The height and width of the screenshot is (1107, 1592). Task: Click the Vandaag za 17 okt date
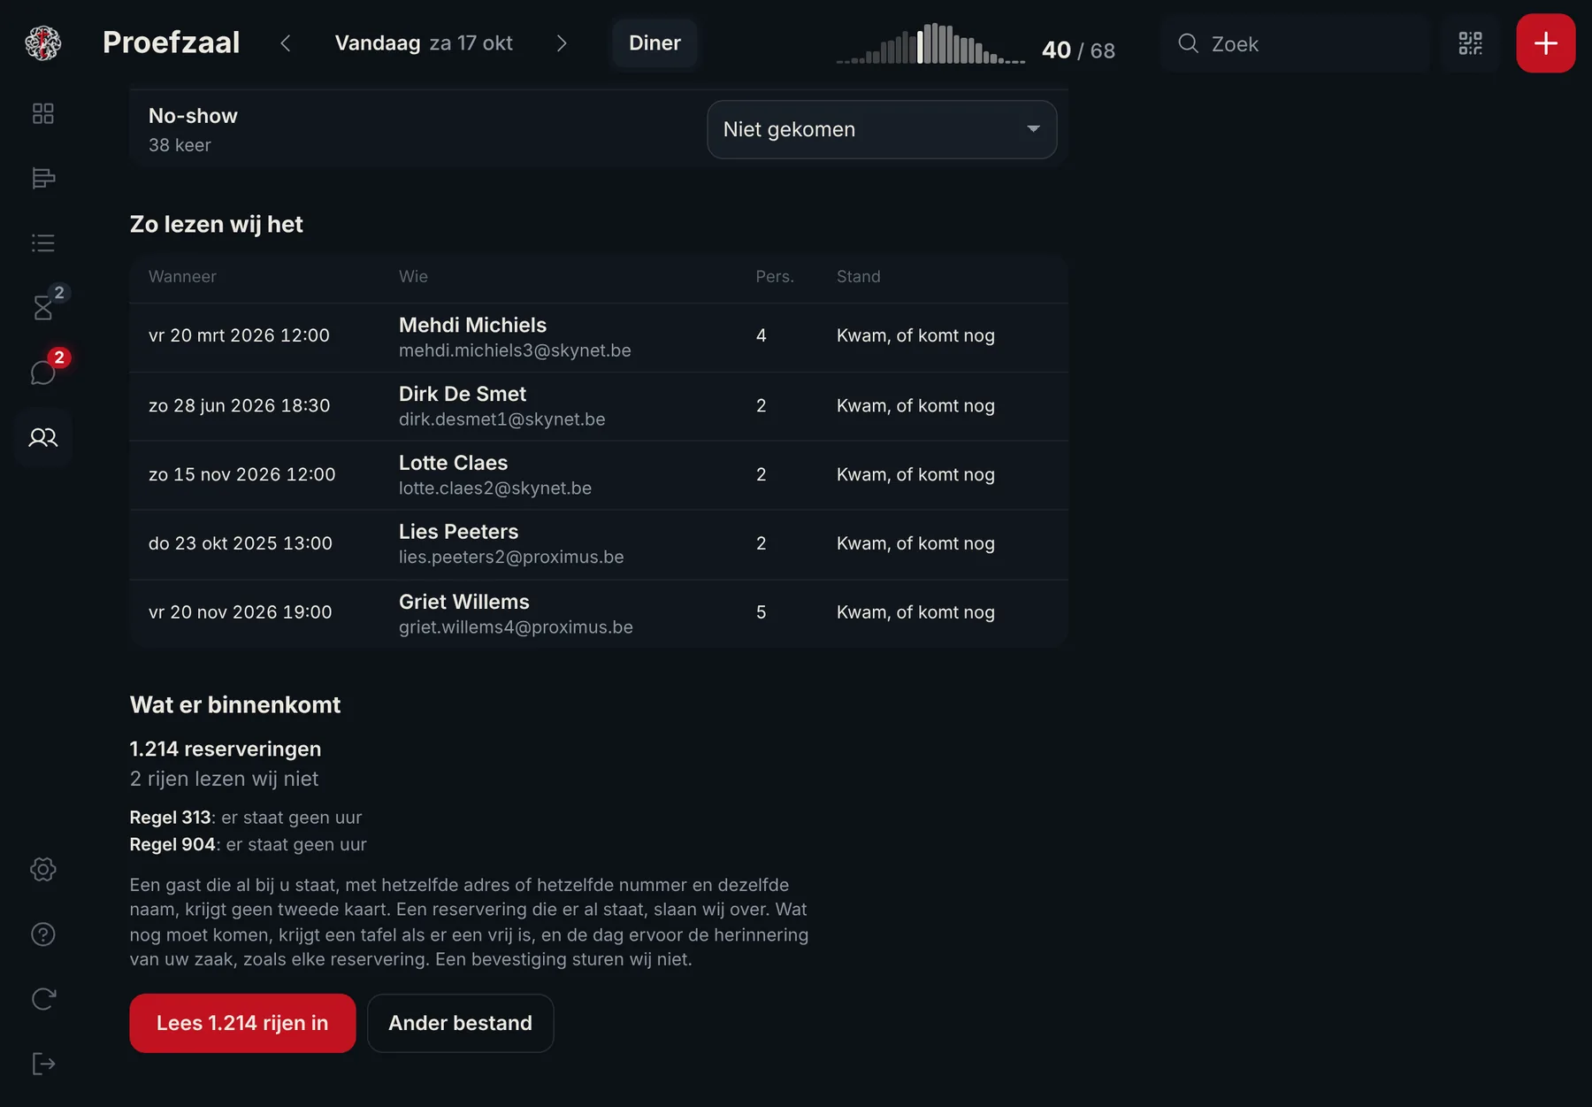424,43
